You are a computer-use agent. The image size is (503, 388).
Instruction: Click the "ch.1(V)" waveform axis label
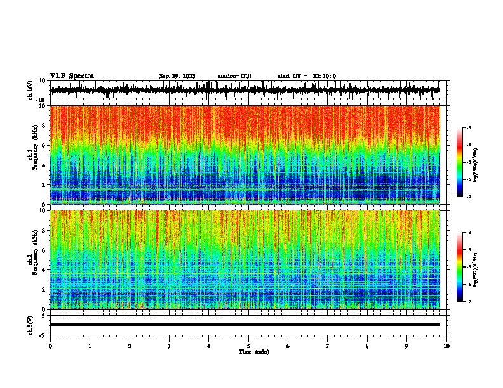coord(30,90)
